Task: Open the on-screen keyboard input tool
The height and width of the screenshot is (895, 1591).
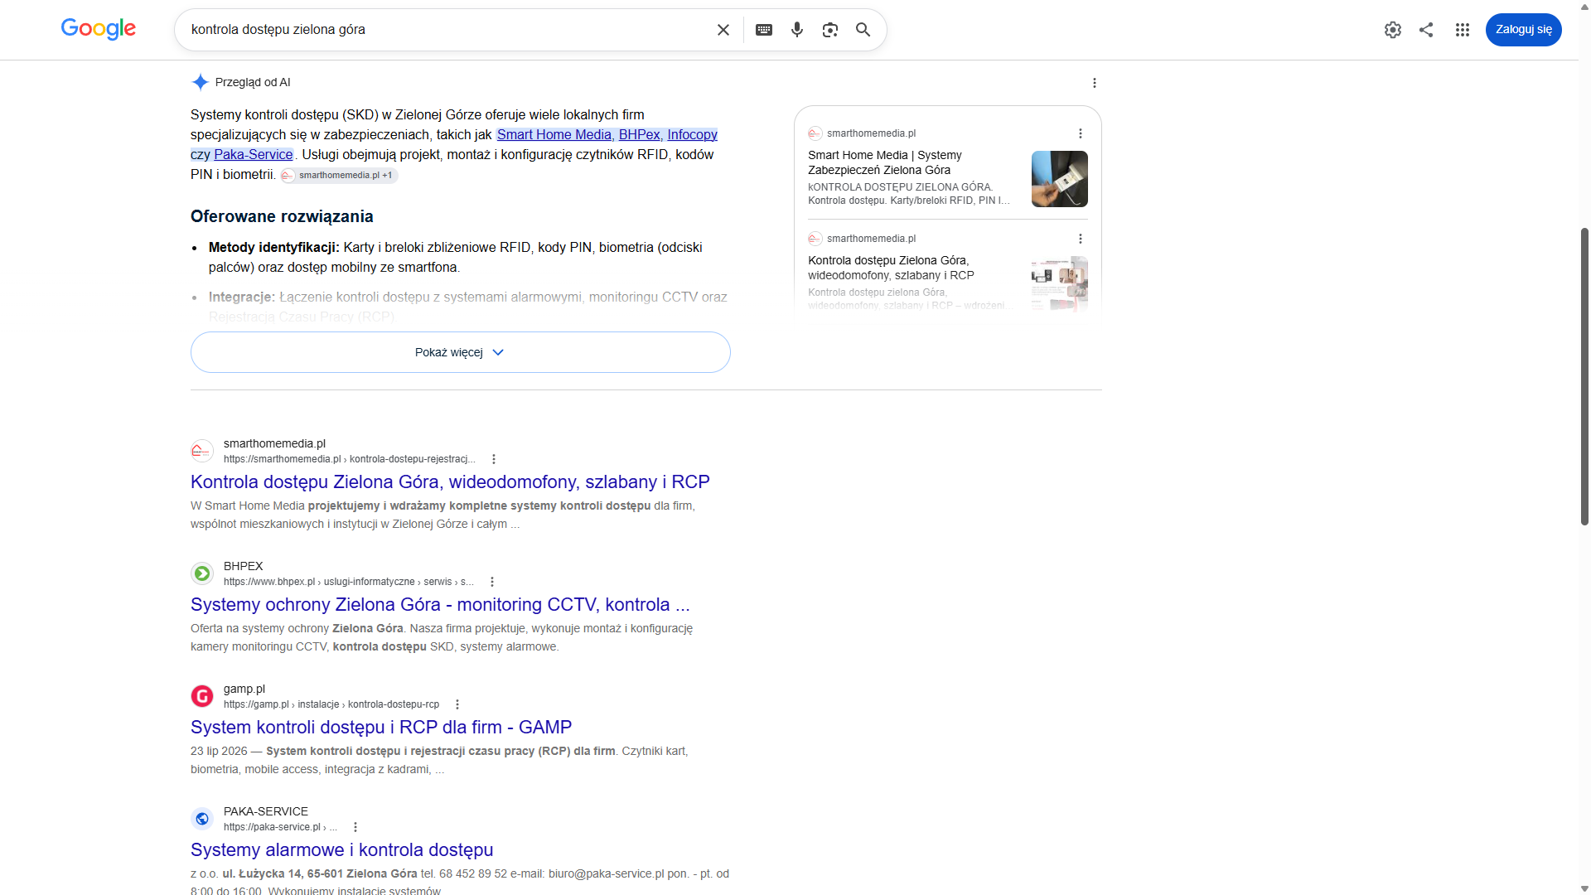Action: (x=764, y=30)
